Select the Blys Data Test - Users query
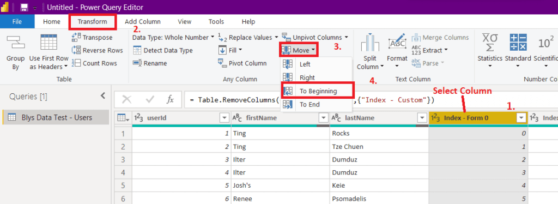 [56, 117]
